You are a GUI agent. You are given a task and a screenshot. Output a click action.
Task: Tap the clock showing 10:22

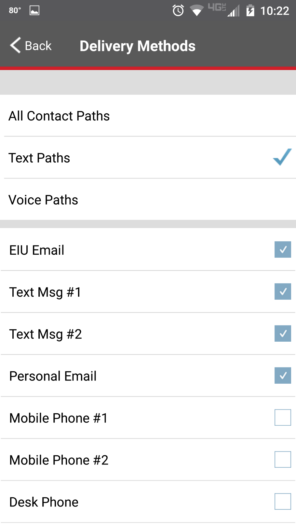point(275,11)
